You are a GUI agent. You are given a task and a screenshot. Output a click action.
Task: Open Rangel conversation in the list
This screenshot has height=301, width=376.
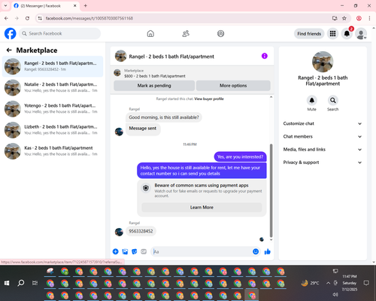[53, 66]
